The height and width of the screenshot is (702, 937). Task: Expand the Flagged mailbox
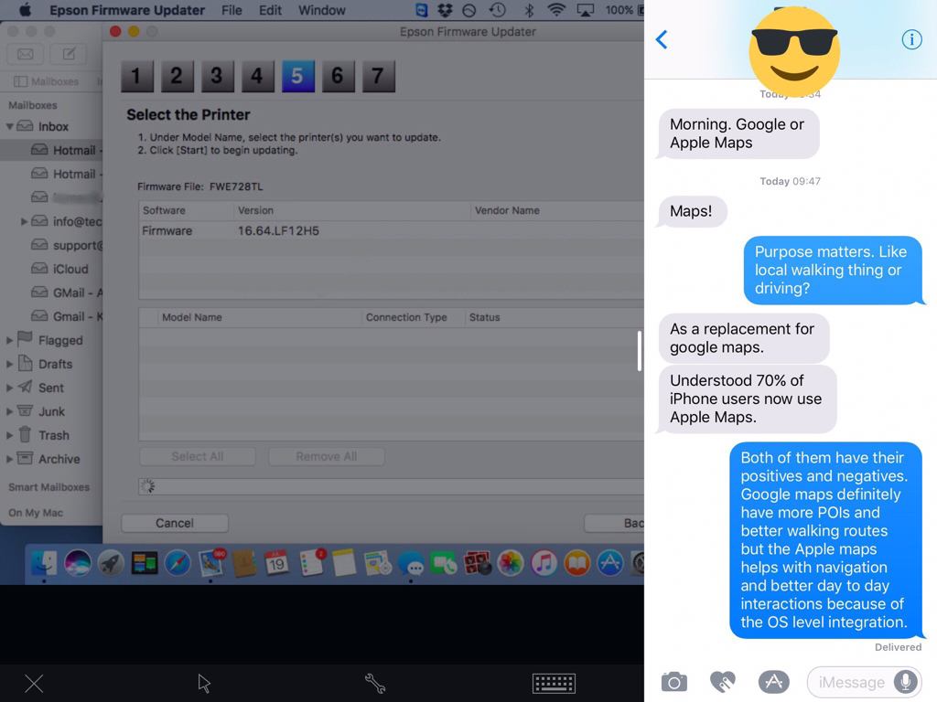tap(9, 340)
